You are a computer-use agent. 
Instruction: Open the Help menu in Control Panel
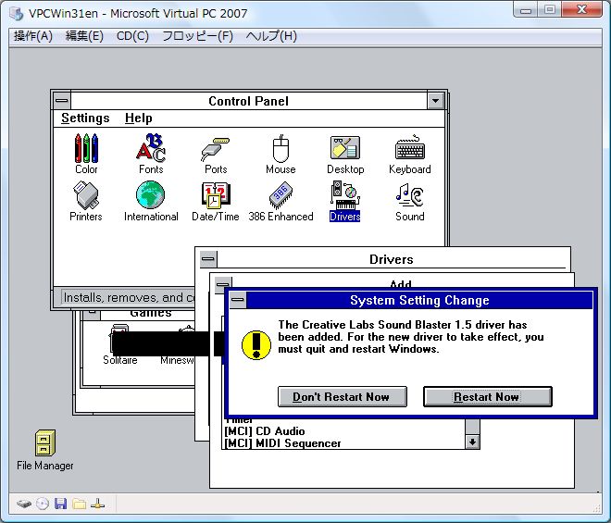138,118
